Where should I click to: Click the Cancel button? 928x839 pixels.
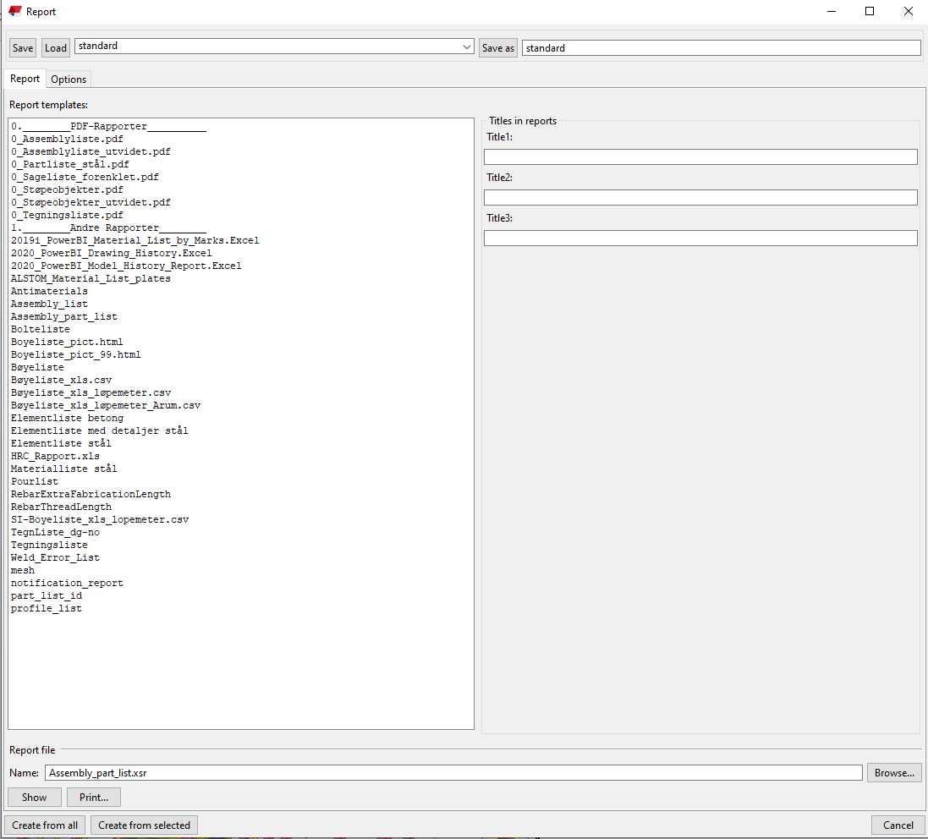point(898,825)
